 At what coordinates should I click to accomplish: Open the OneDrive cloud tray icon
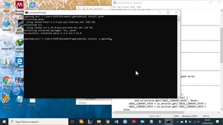tap(182, 122)
